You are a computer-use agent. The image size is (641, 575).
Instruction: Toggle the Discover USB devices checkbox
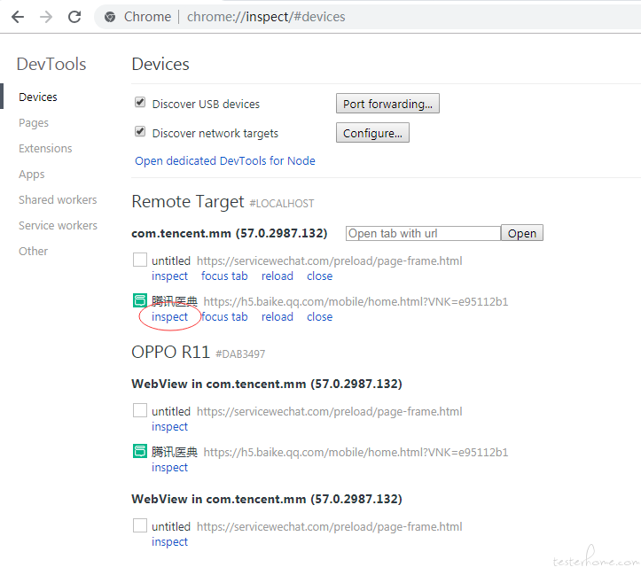point(140,102)
